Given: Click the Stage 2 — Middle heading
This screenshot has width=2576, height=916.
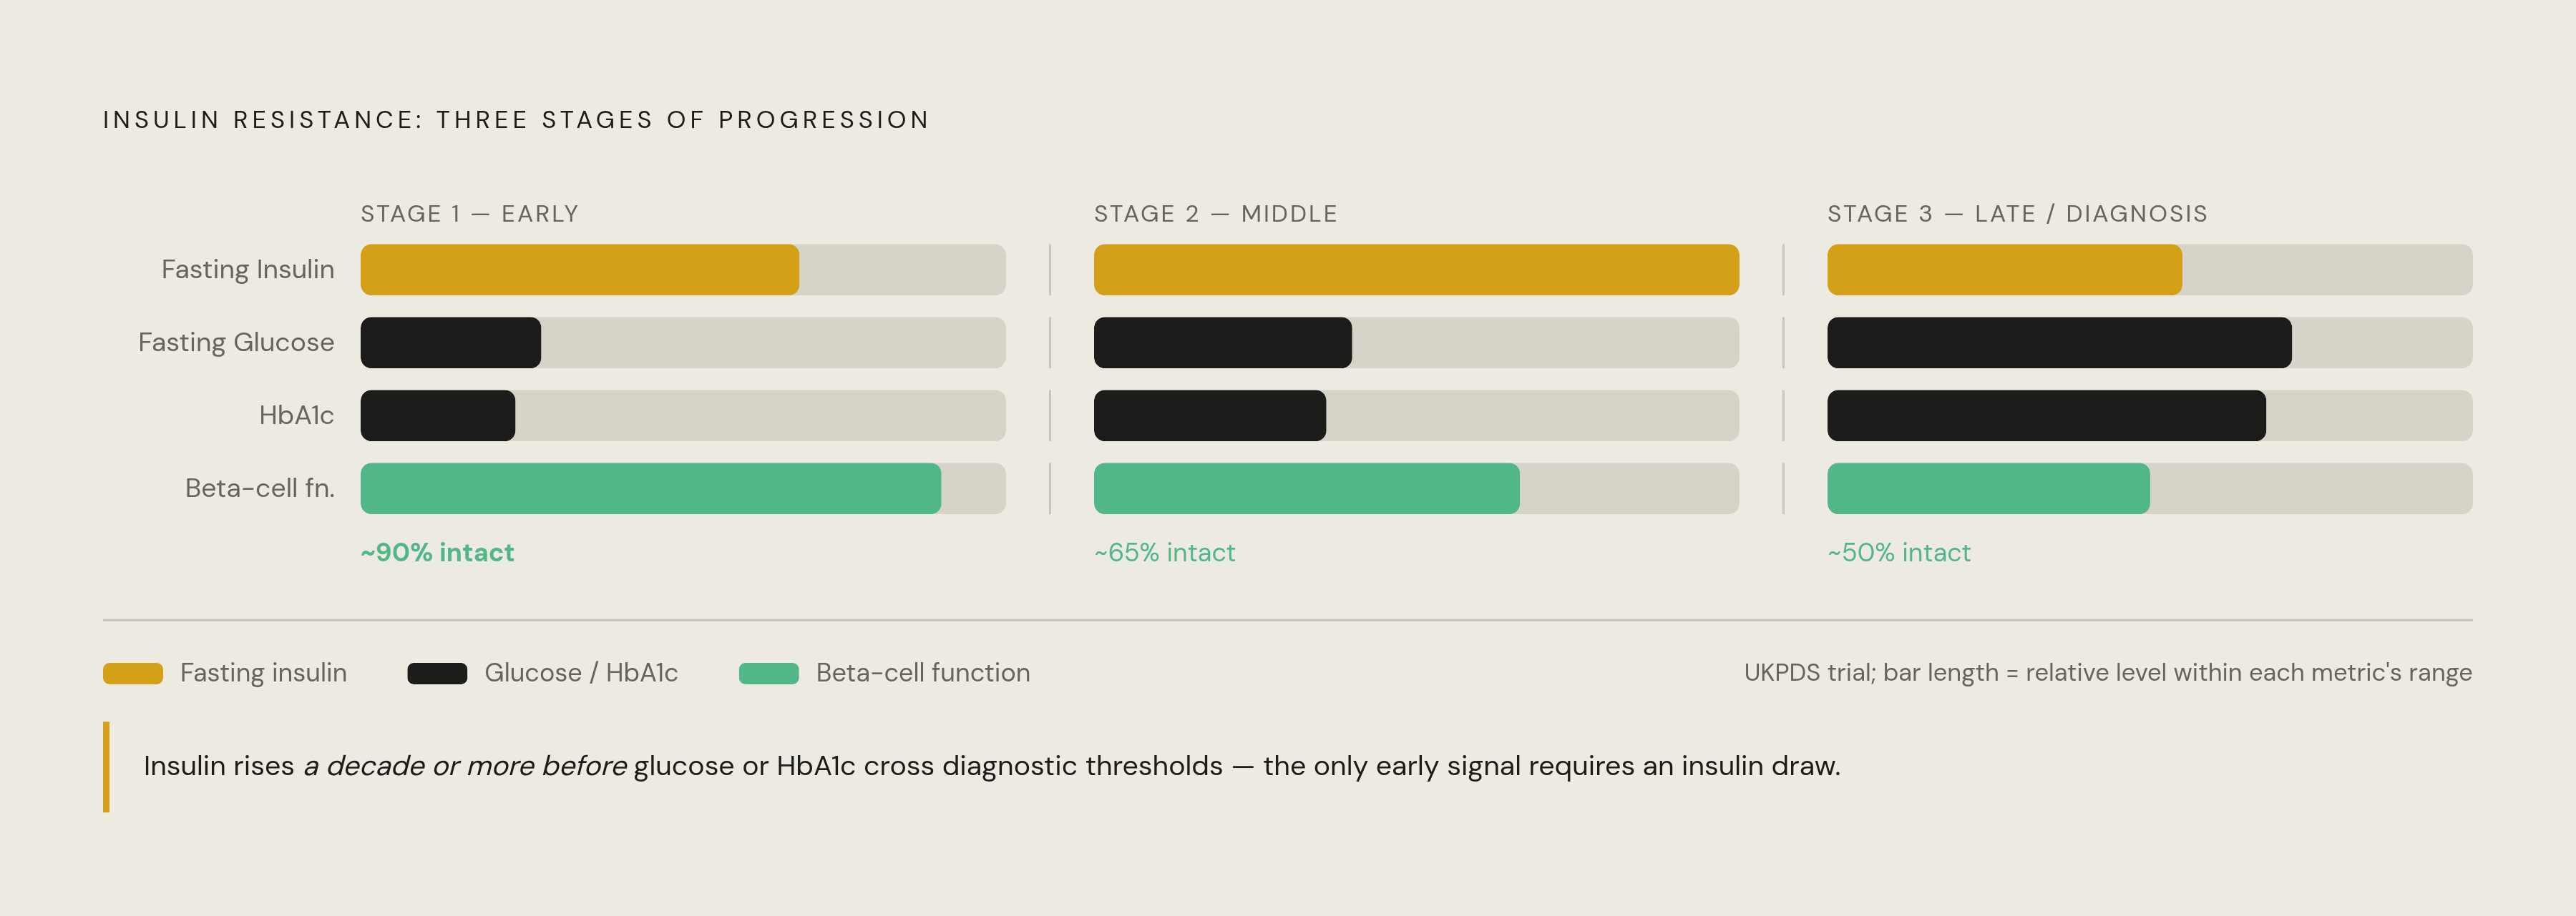Looking at the screenshot, I should pos(1216,214).
